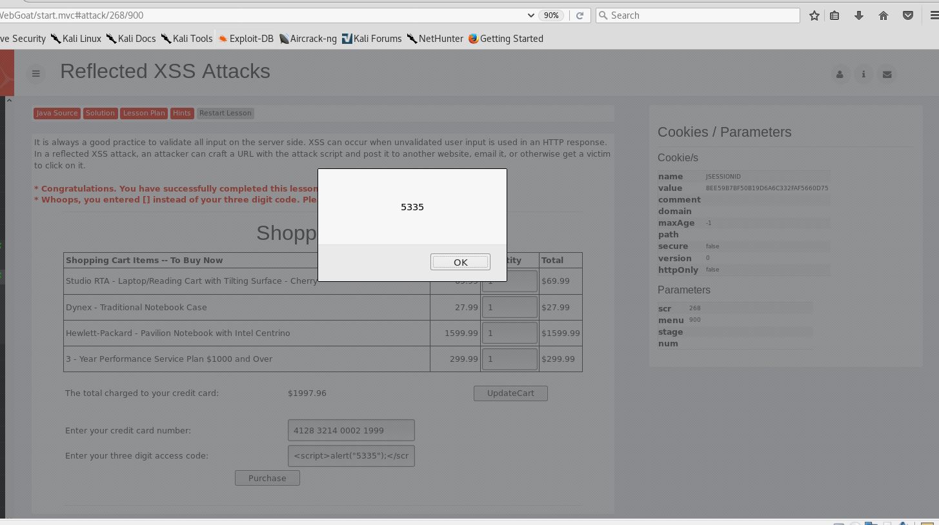Click the $1997.96 total charged amount

pos(307,393)
